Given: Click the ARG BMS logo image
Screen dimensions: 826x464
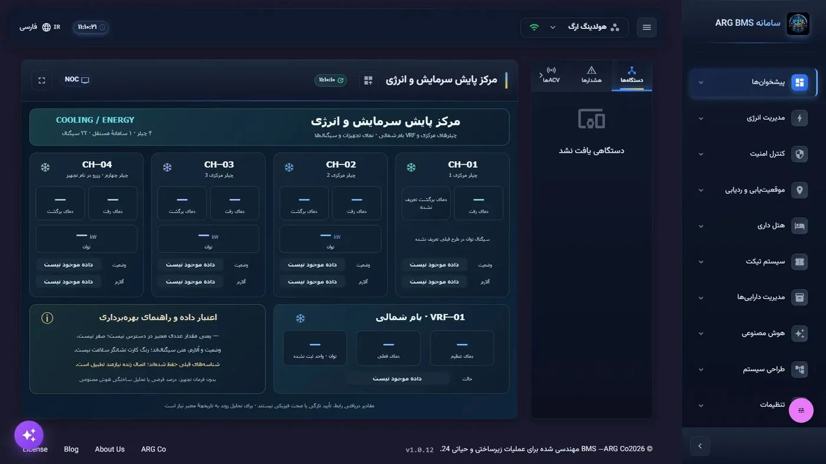Looking at the screenshot, I should coord(798,24).
